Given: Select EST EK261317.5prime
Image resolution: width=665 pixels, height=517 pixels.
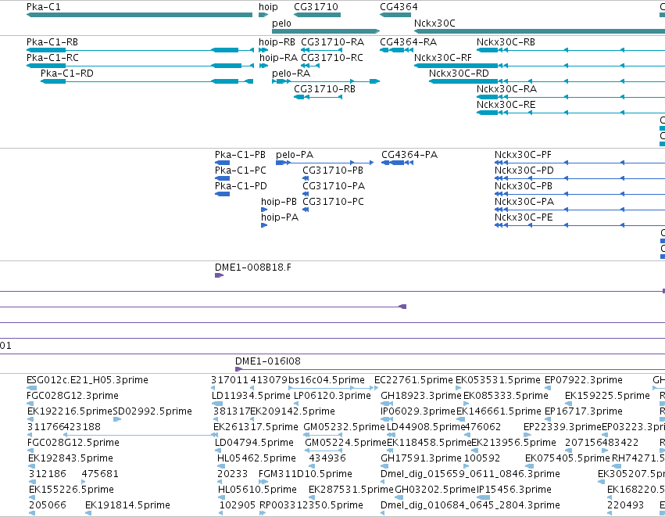Looking at the screenshot, I should pos(215,435).
